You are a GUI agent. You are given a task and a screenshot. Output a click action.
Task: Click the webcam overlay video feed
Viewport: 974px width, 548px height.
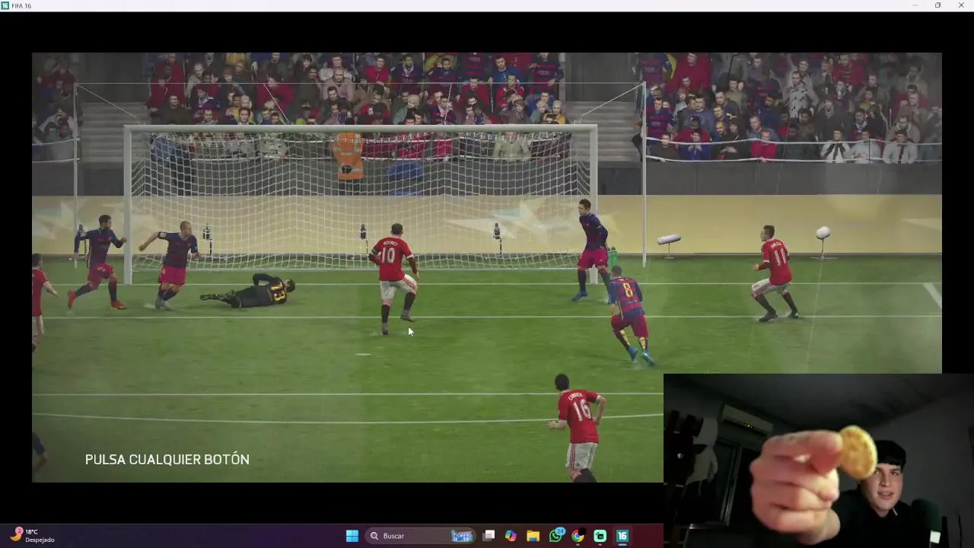[819, 460]
